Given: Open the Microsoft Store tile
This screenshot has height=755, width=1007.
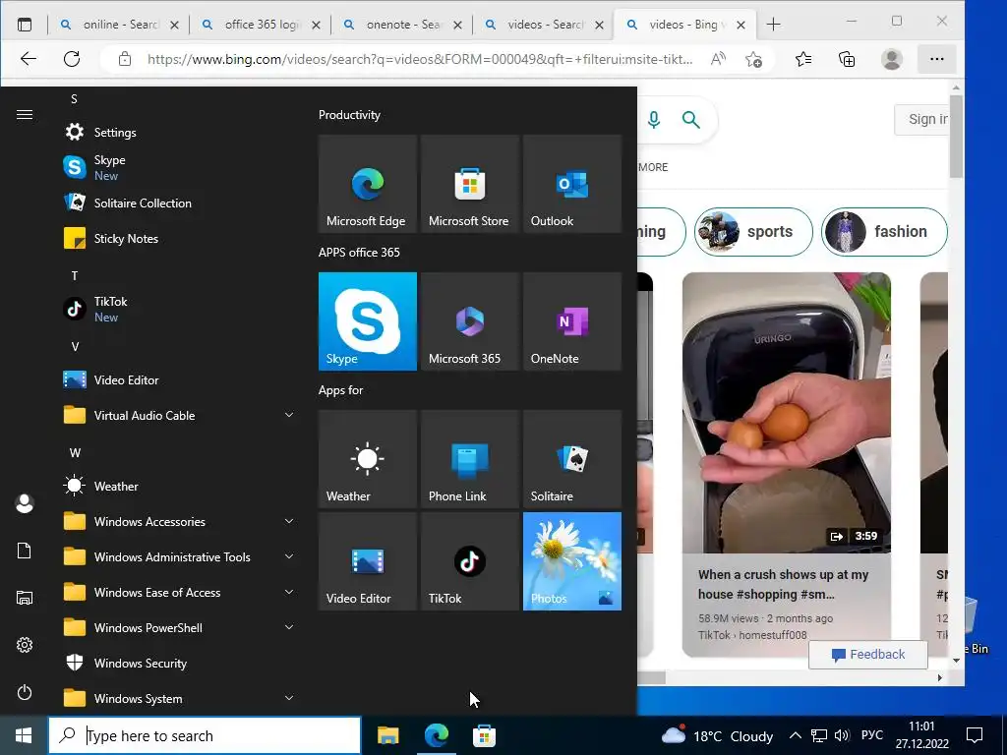Looking at the screenshot, I should pos(469,184).
